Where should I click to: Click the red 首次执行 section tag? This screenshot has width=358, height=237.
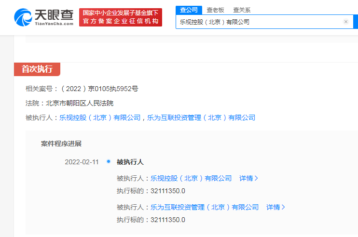tap(37, 69)
